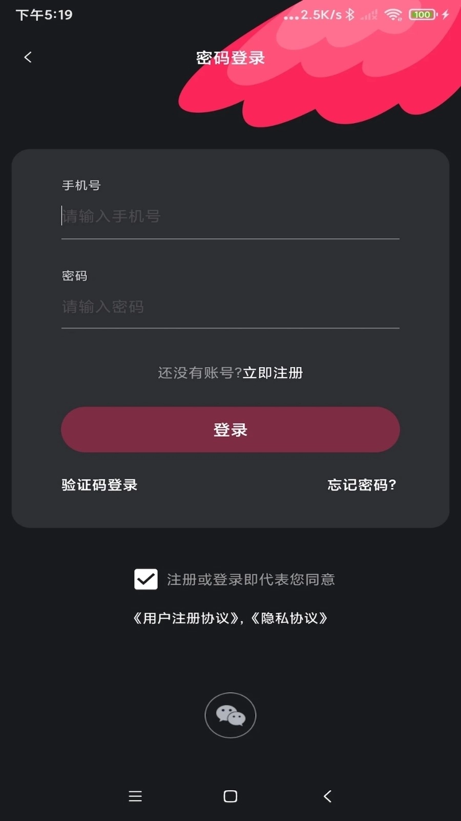Tap the 注册或登录即代表您同意 consent text
This screenshot has width=461, height=821.
[251, 579]
